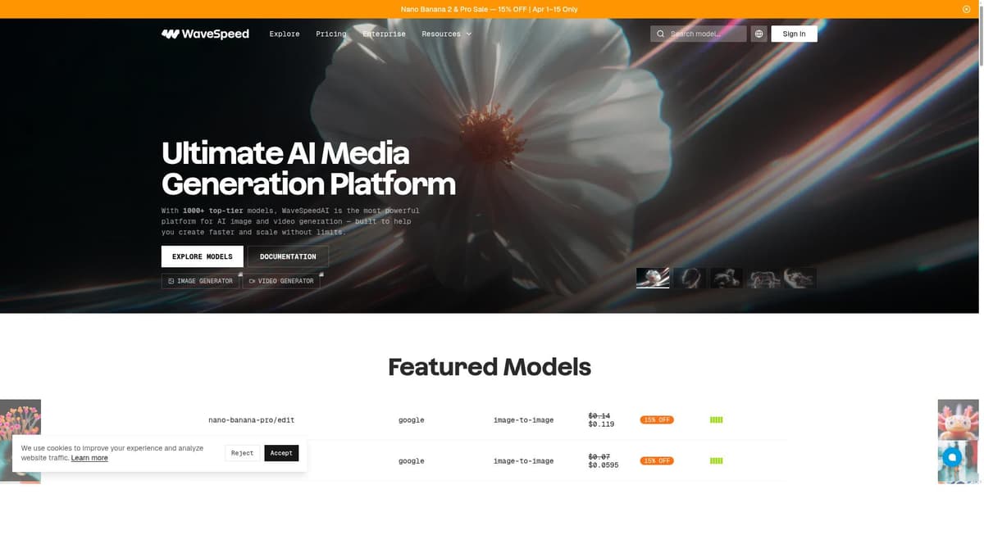
Task: Expand the Resources dropdown menu
Action: (x=446, y=34)
